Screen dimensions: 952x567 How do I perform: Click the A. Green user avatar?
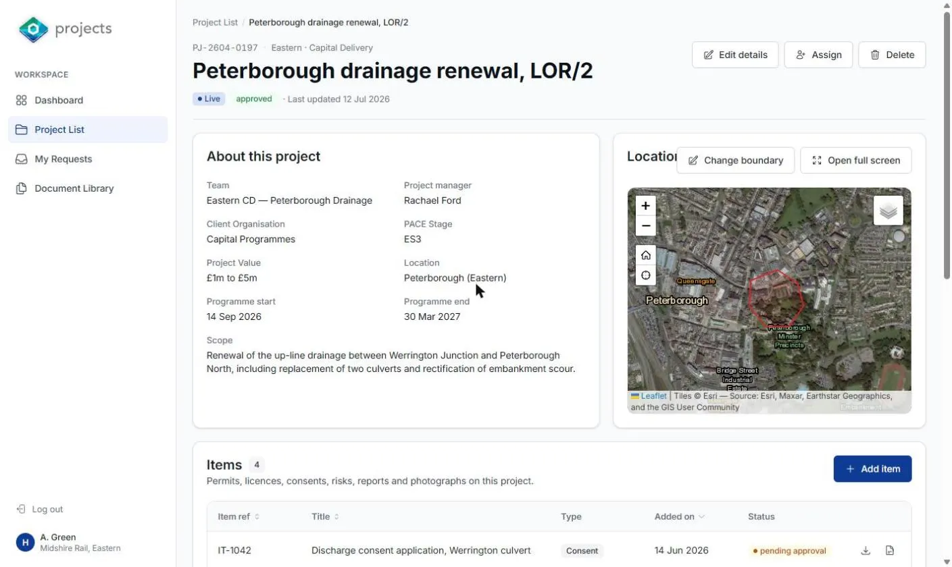[25, 542]
